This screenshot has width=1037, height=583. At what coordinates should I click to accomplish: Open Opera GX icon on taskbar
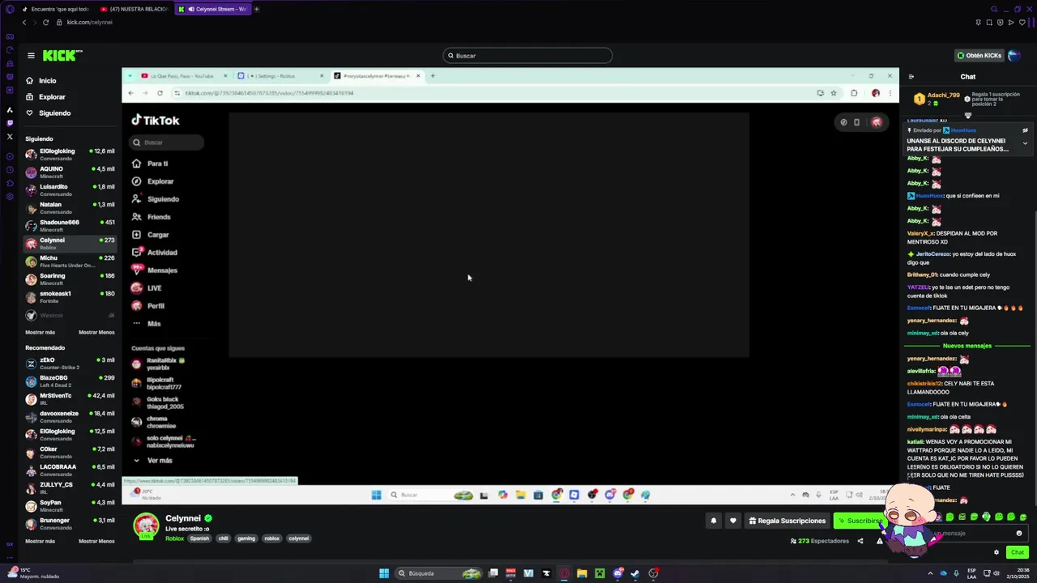coord(564,573)
